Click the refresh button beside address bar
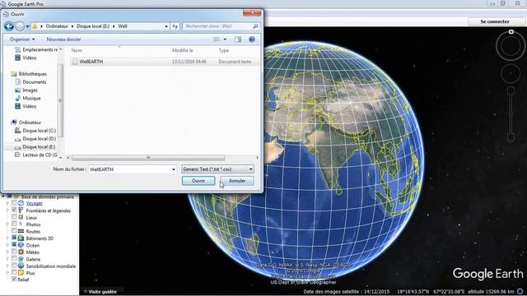Viewport: 527px width, 296px height. 175,26
